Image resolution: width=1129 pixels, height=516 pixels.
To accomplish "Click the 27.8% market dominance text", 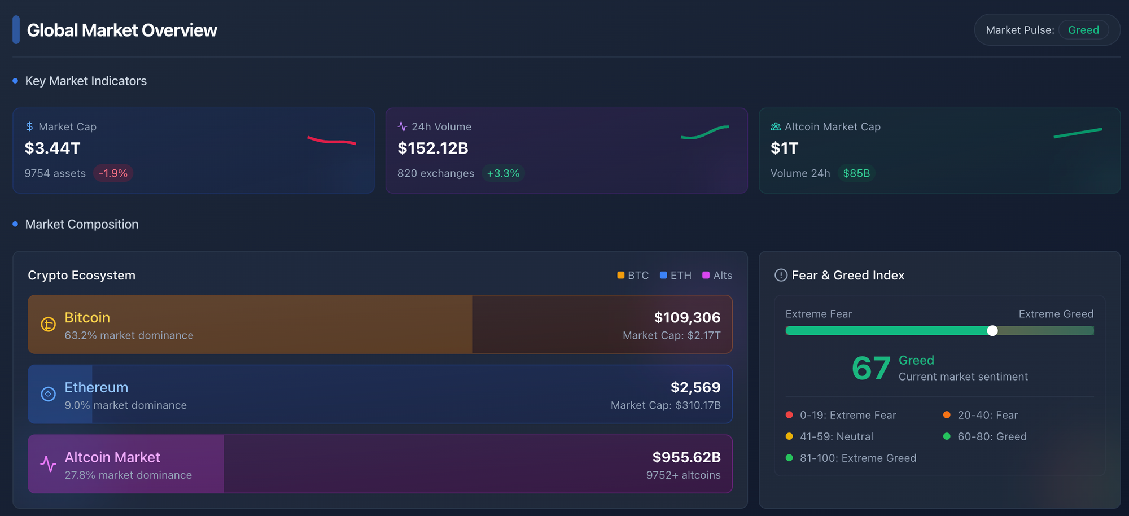I will coord(128,475).
